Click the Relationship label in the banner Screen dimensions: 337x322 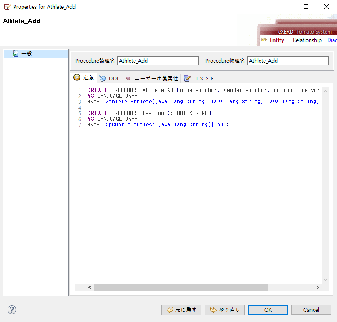[x=307, y=40]
